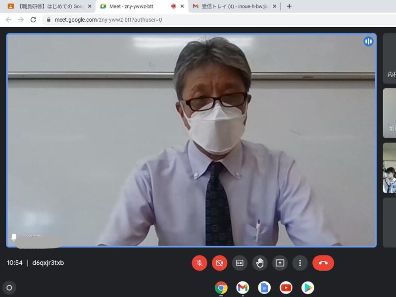Unmute the microphone in Meet

pyautogui.click(x=199, y=263)
